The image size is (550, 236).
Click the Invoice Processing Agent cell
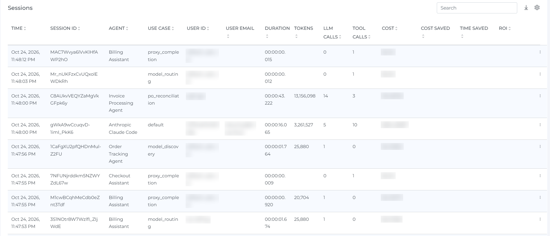point(121,103)
